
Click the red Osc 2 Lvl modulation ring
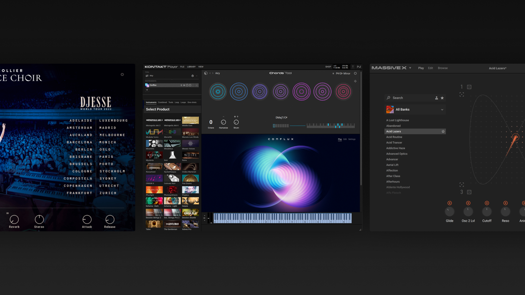468,203
